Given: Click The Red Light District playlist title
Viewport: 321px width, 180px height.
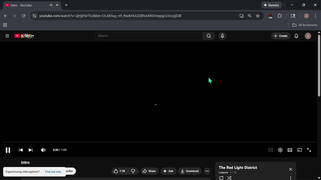Looking at the screenshot, I should [238, 167].
